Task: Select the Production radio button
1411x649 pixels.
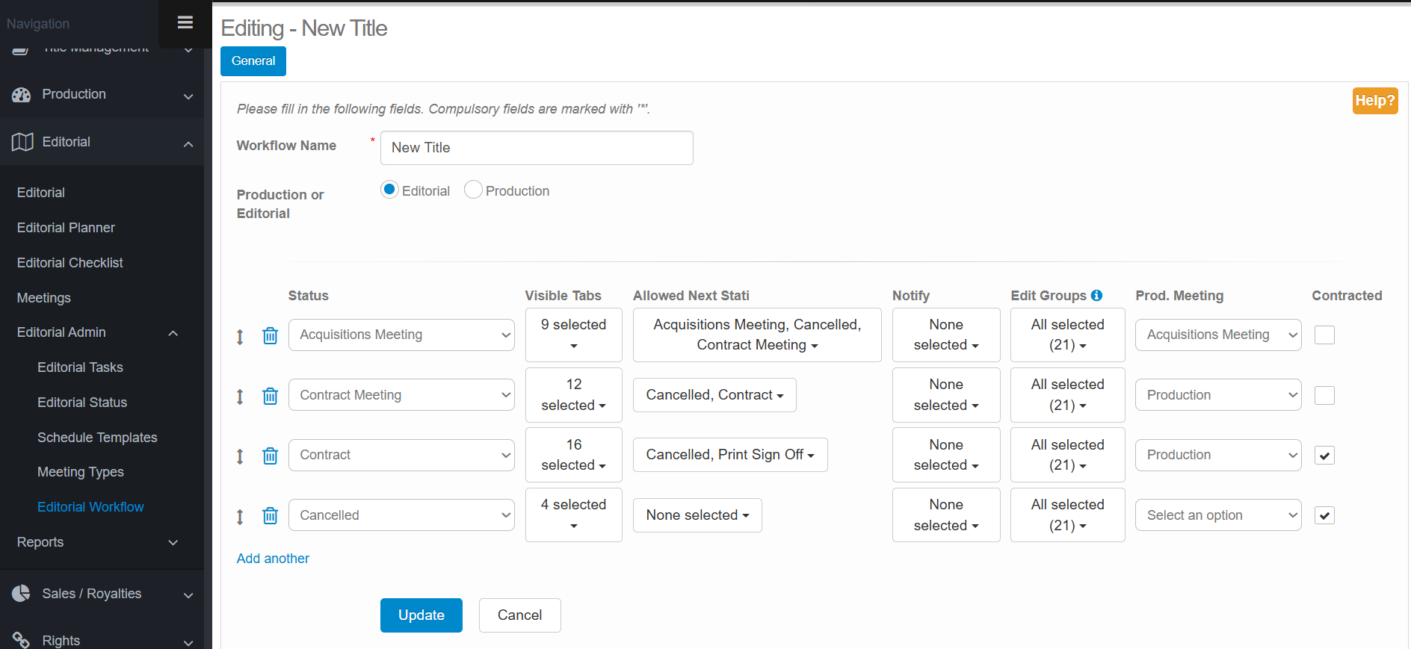Action: [473, 190]
